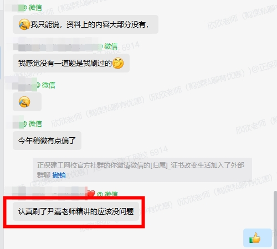Viewport: 277px width, 249px height.
Task: Click the thinking face emoji after 我刷过的
Action: (x=118, y=63)
